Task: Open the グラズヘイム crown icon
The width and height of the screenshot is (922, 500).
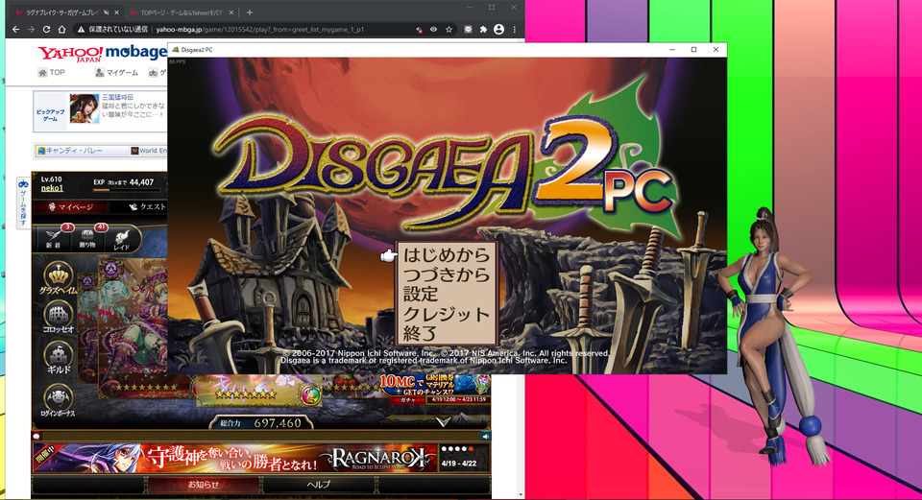Action: (59, 278)
